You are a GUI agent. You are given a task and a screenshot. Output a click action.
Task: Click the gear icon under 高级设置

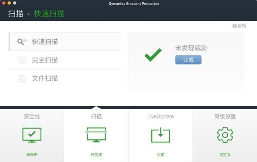click(225, 135)
